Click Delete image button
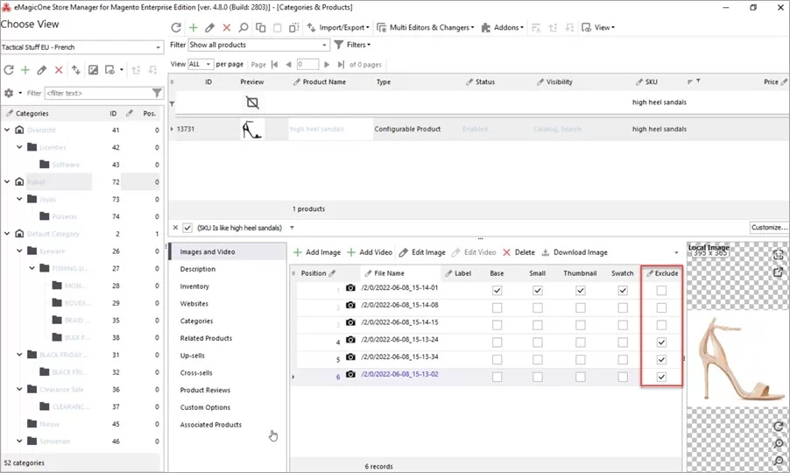The width and height of the screenshot is (790, 473). [519, 252]
